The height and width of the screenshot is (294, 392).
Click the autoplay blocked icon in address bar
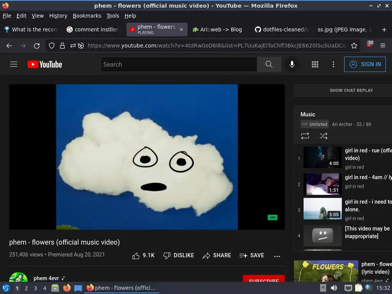(x=81, y=46)
